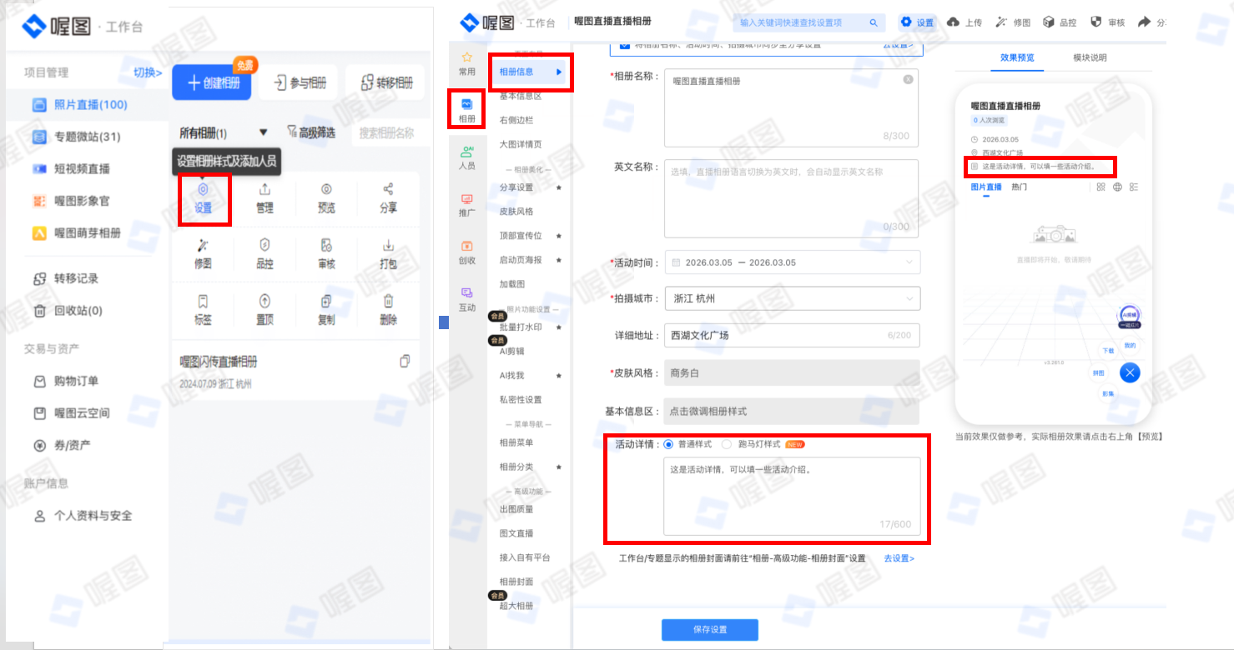Click the 修图 wand in the top toolbar
Image resolution: width=1234 pixels, height=650 pixels.
pyautogui.click(x=1001, y=22)
